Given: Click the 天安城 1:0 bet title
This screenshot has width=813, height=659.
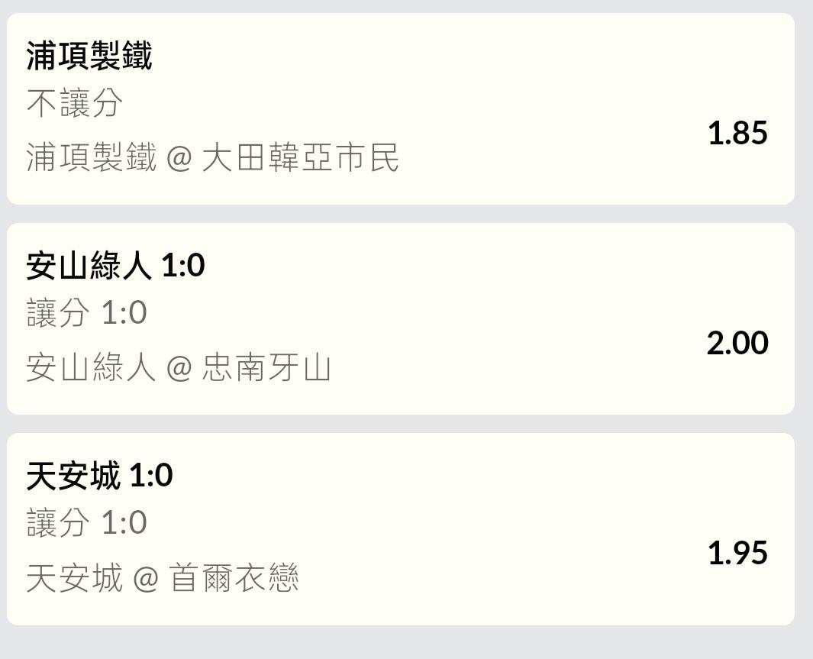Looking at the screenshot, I should [99, 476].
